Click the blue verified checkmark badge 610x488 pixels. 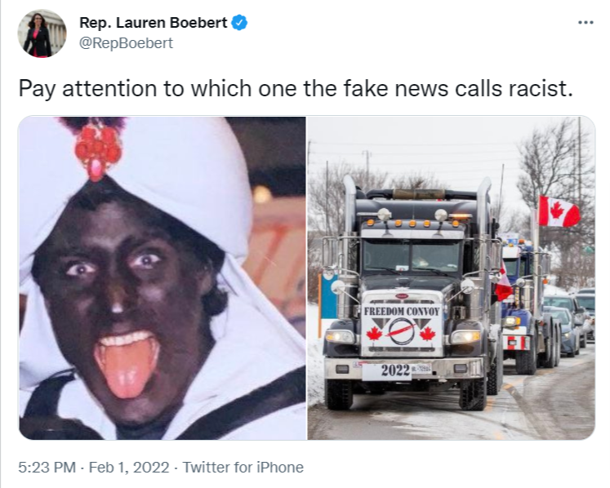(239, 23)
